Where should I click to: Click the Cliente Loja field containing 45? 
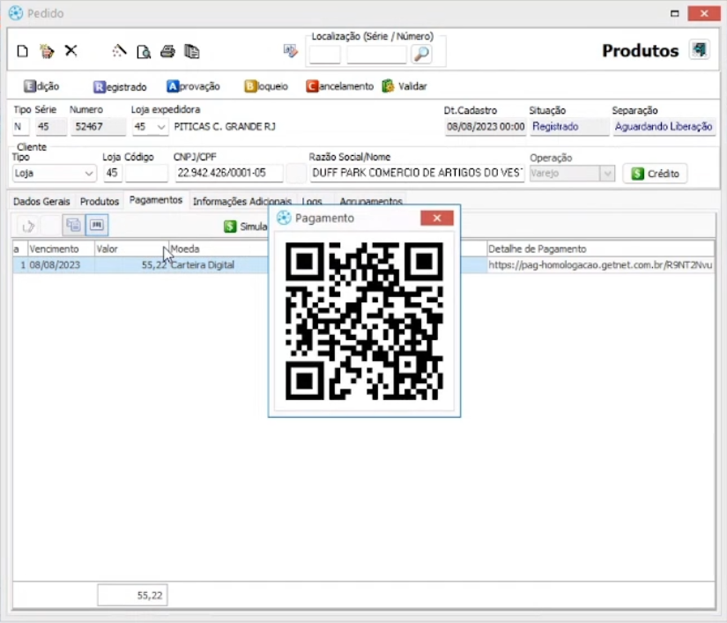(x=112, y=174)
